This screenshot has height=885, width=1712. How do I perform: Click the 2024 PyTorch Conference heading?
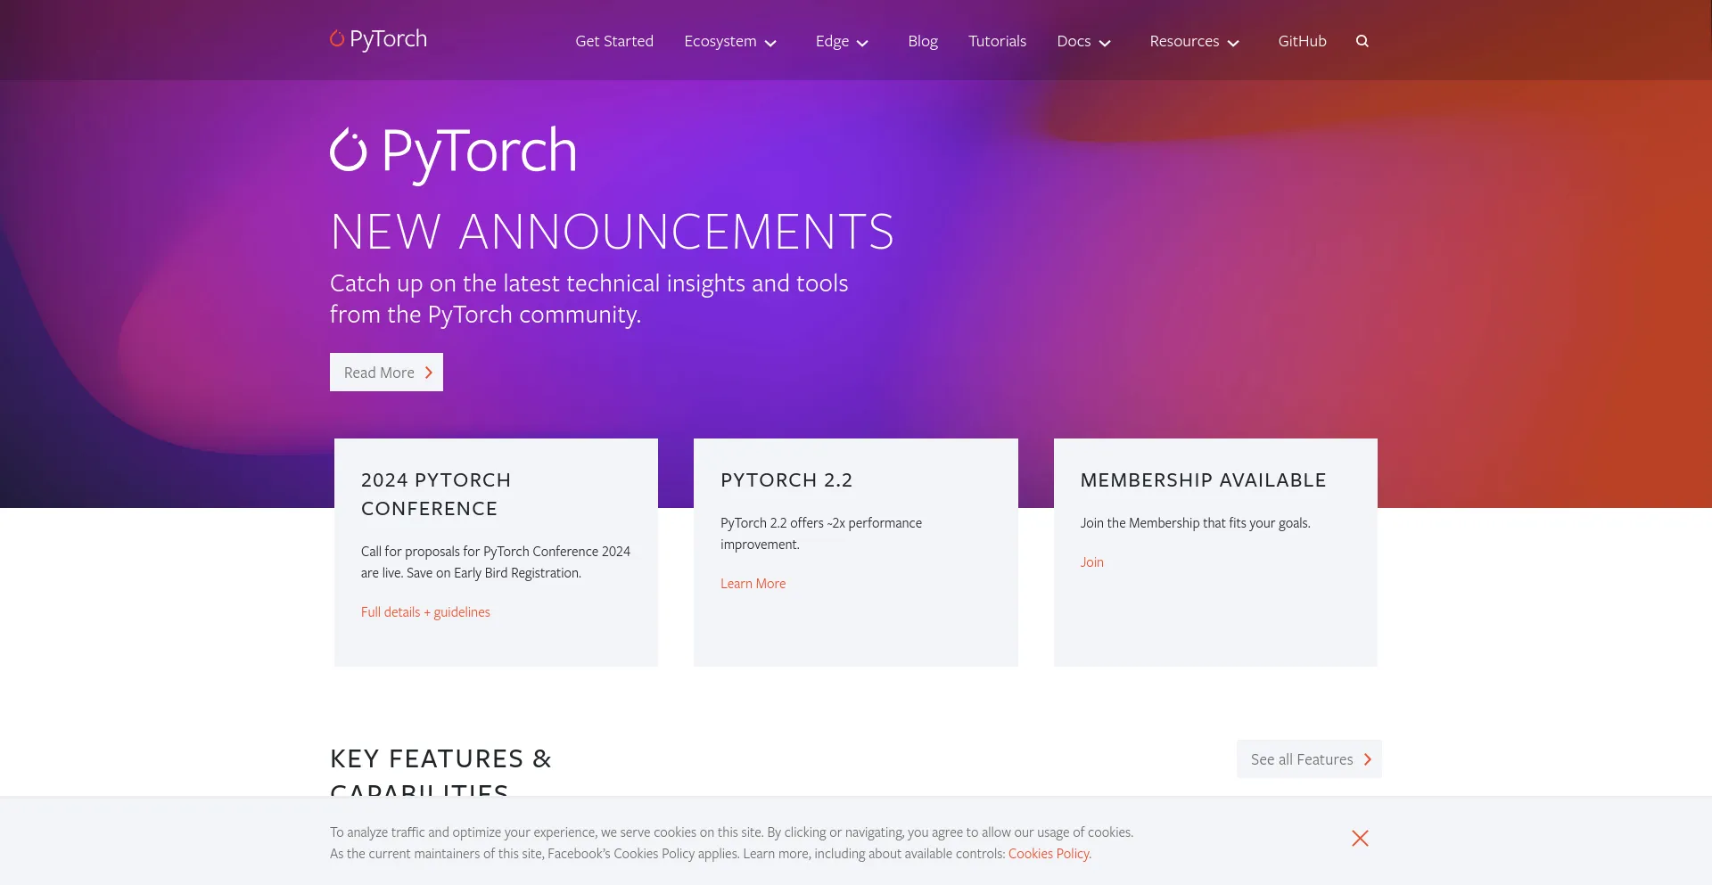coord(436,495)
